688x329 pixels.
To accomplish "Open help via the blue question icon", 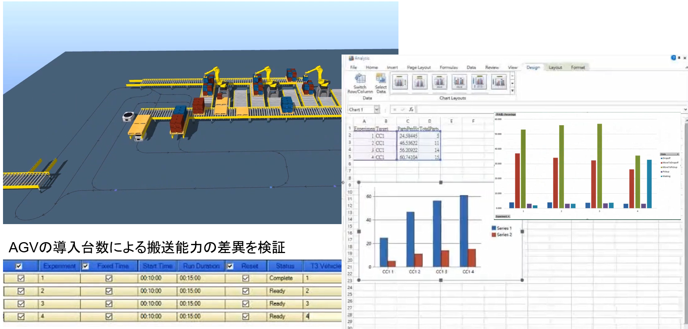I will 673,58.
